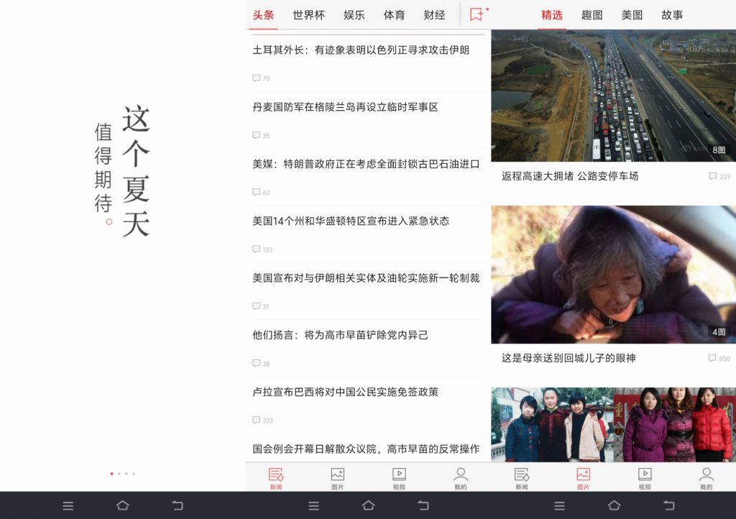Switch to the 世界杯 news tab
The height and width of the screenshot is (519, 736).
point(308,15)
